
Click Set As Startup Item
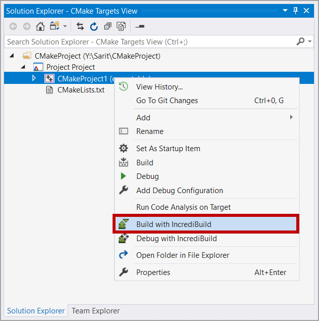coord(168,149)
